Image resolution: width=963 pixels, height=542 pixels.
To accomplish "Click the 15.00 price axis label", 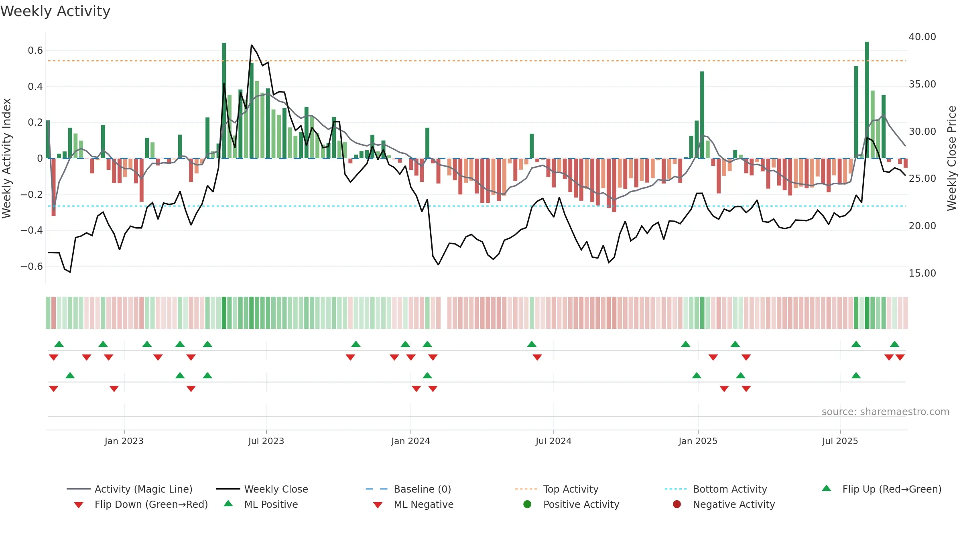I will tap(922, 273).
